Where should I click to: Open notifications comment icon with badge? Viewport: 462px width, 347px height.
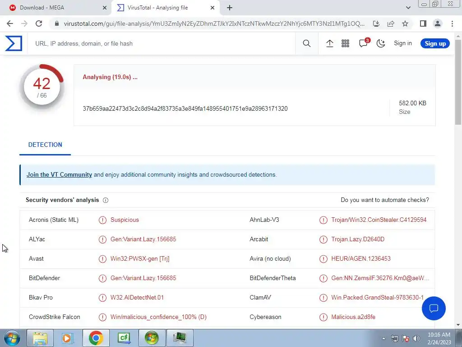[364, 43]
